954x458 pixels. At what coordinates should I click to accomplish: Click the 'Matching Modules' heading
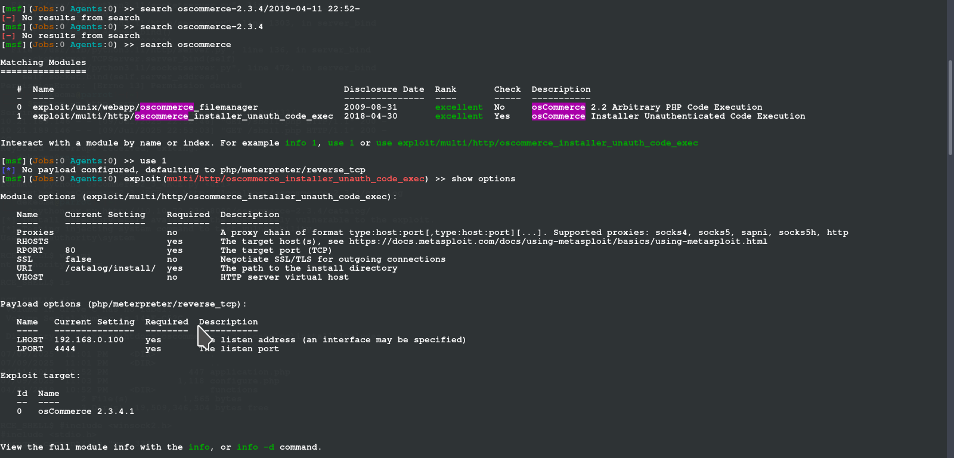point(44,63)
